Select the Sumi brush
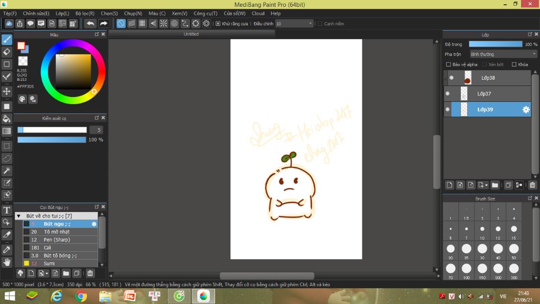This screenshot has width=540, height=304. [61, 264]
